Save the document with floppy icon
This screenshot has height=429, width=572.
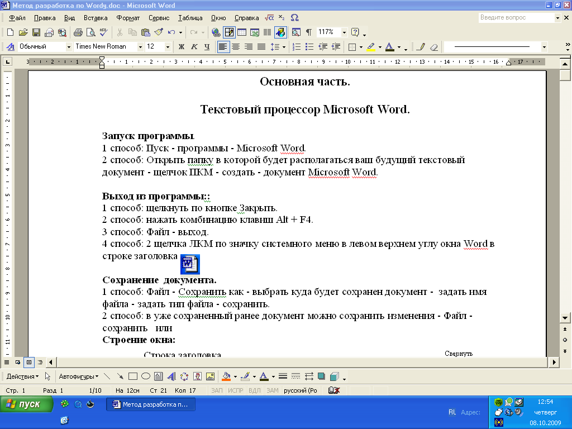[x=36, y=32]
